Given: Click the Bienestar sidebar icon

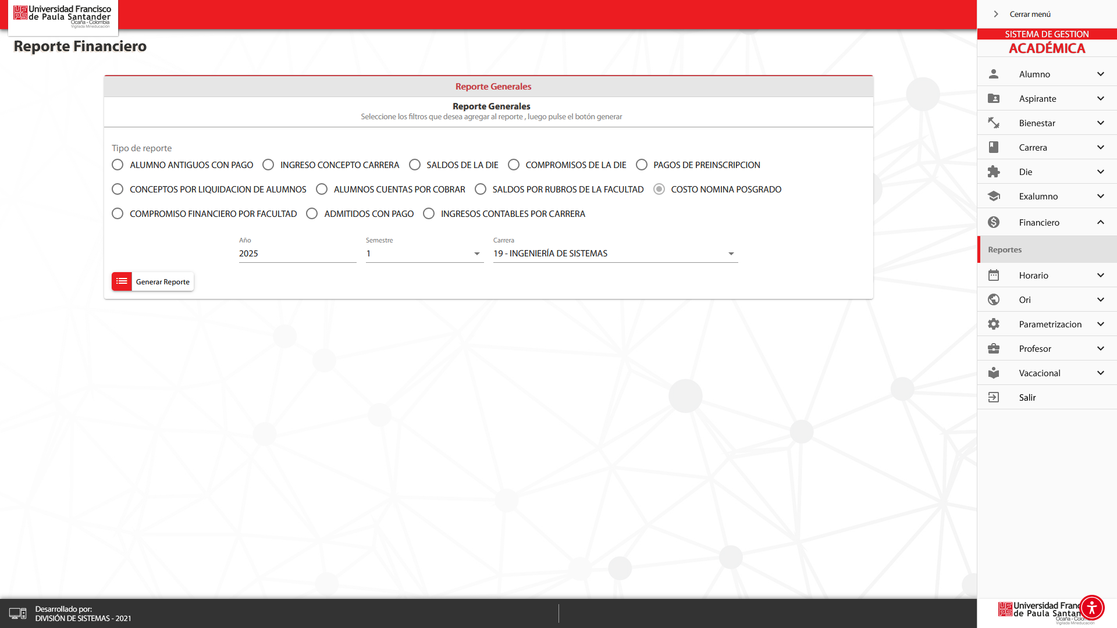Looking at the screenshot, I should coord(994,123).
